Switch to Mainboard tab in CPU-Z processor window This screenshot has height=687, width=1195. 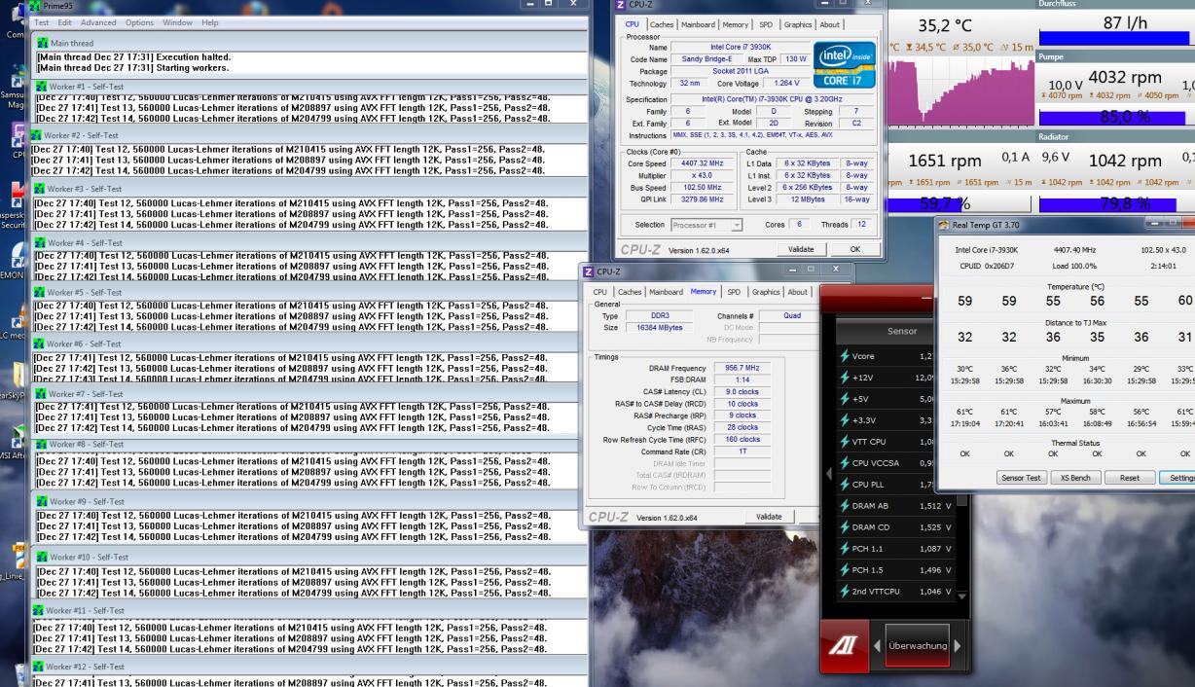(x=698, y=24)
